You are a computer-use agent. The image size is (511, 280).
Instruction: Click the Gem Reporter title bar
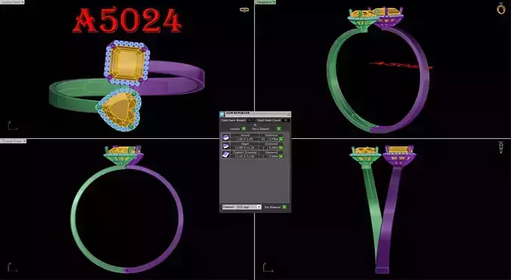tap(255, 114)
